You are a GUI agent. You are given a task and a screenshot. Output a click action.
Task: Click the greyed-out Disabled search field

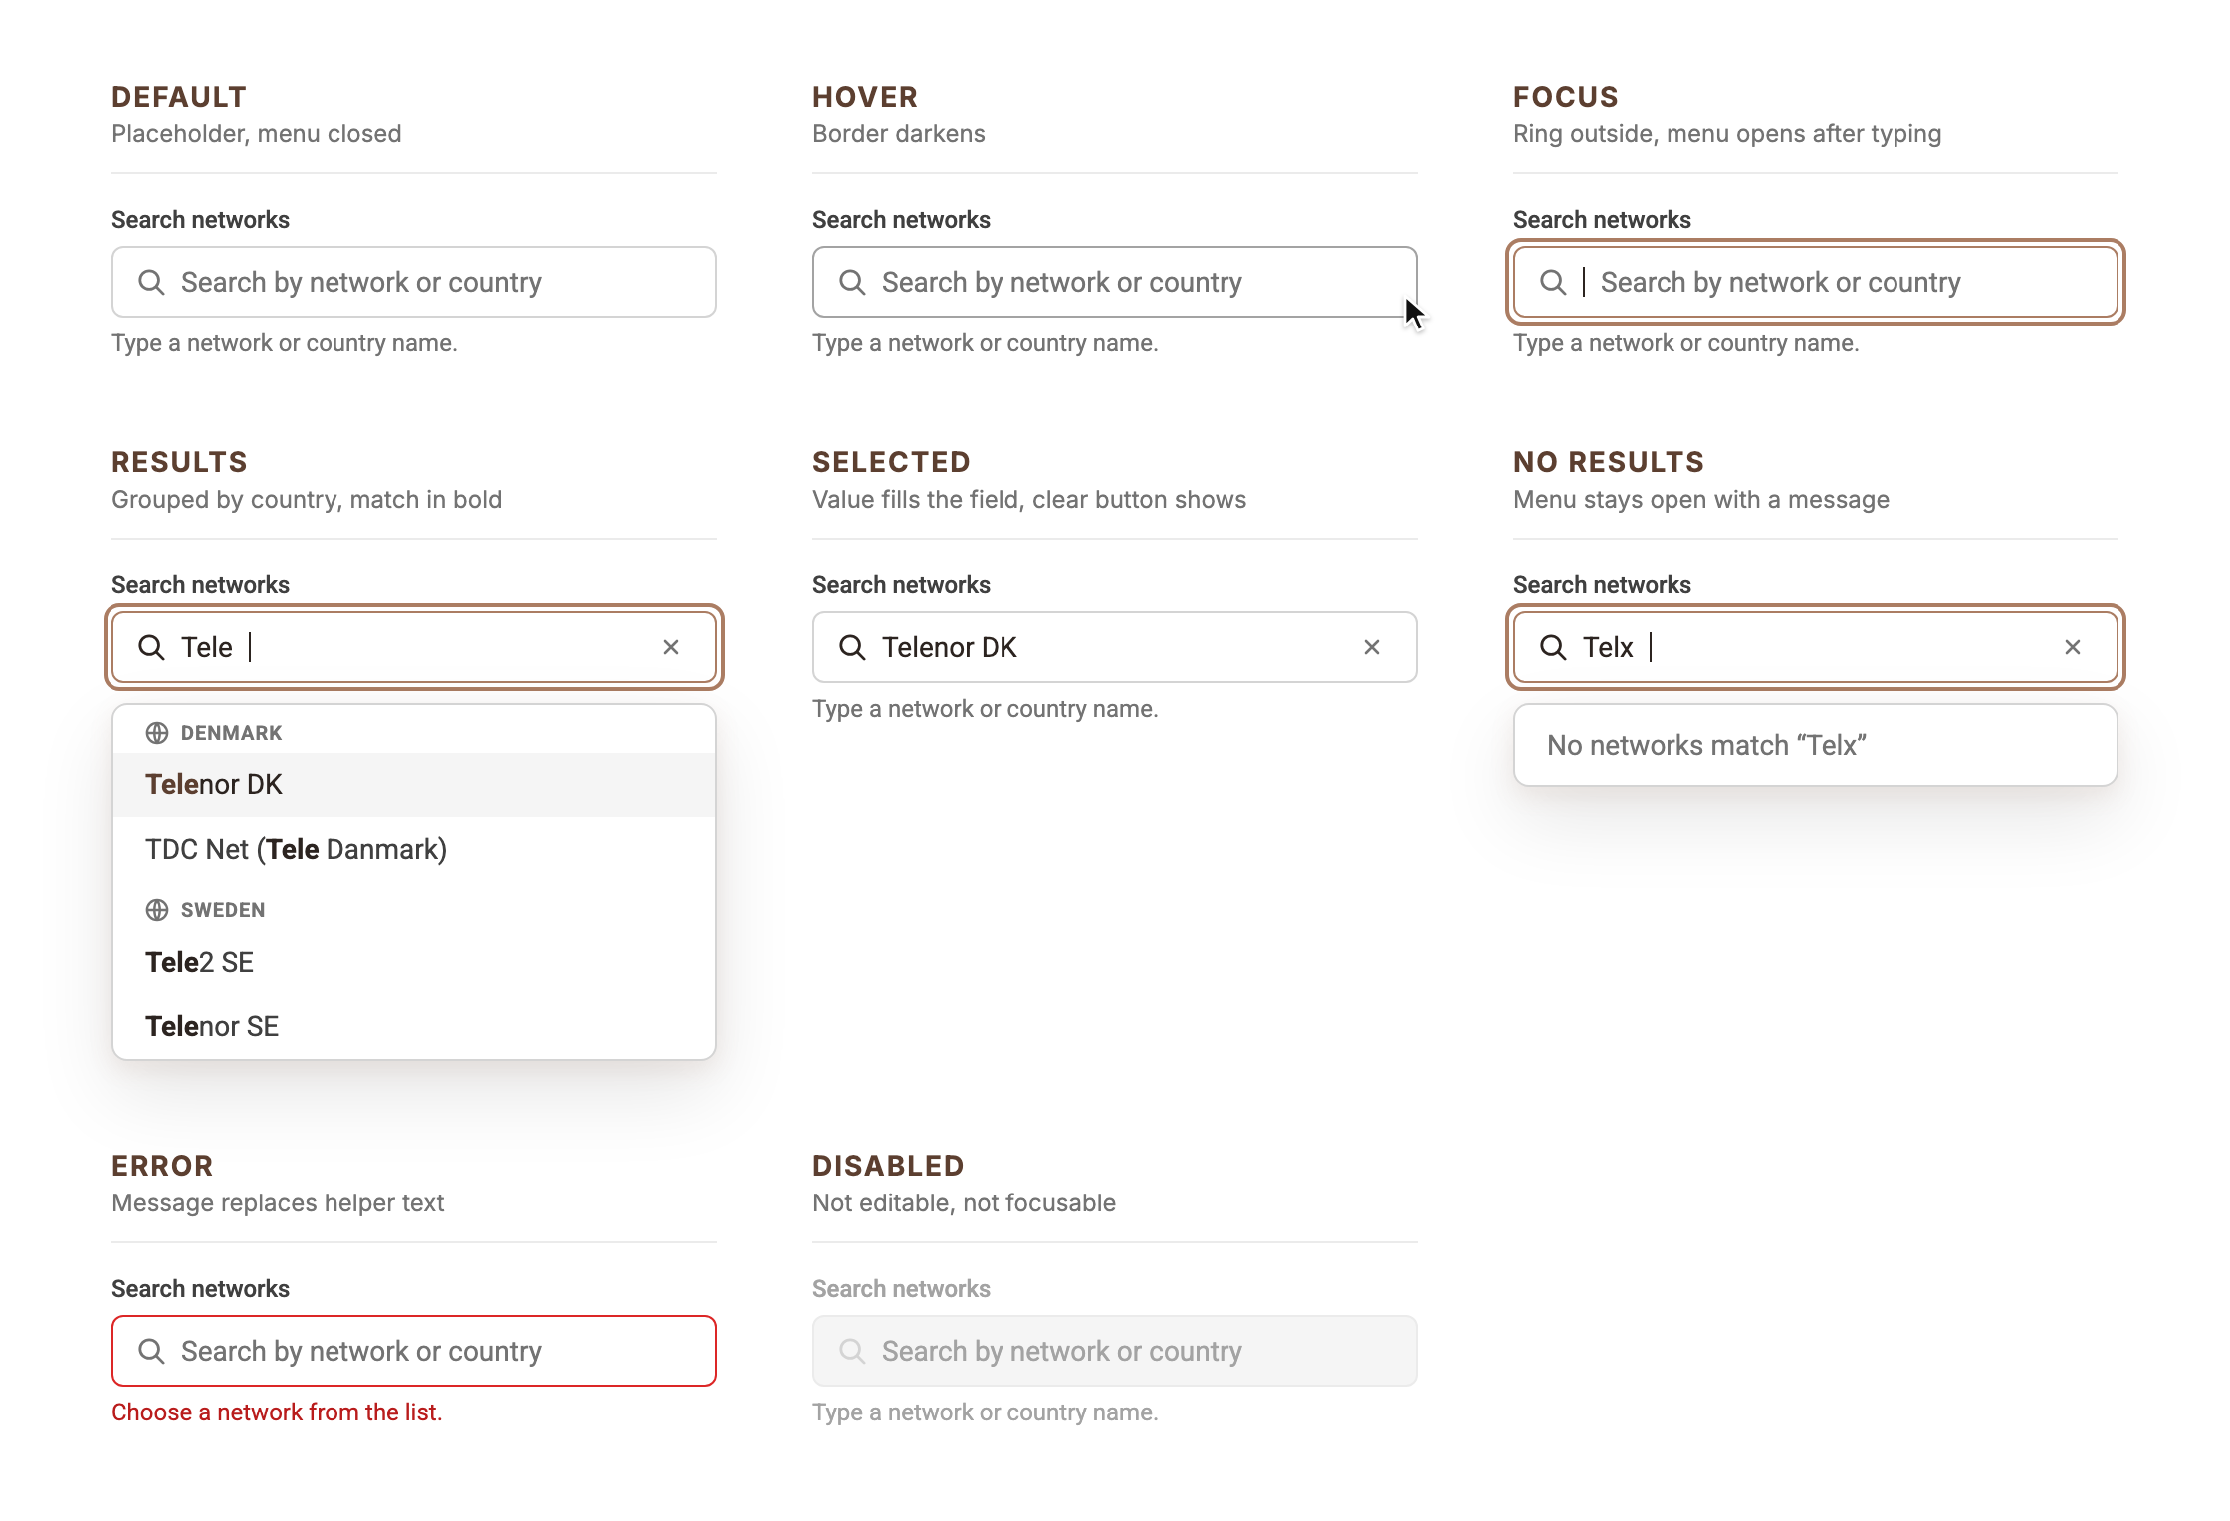pyautogui.click(x=1115, y=1351)
